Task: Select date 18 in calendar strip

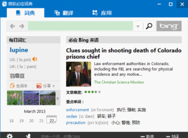Action: pyautogui.click(x=12, y=121)
